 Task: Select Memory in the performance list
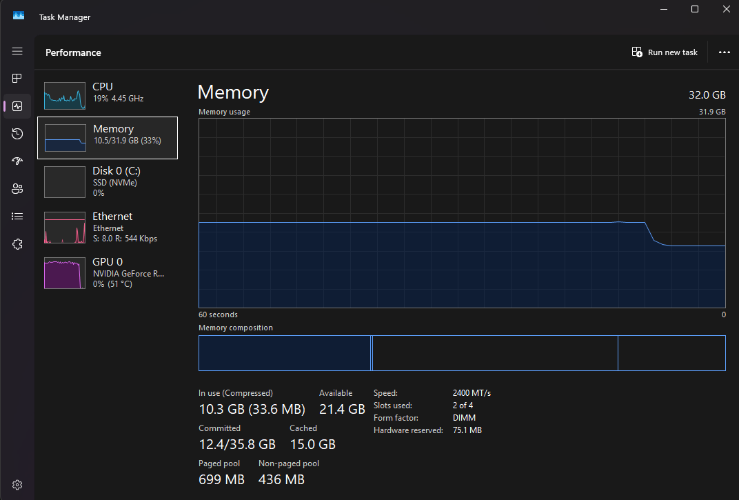[x=108, y=138]
